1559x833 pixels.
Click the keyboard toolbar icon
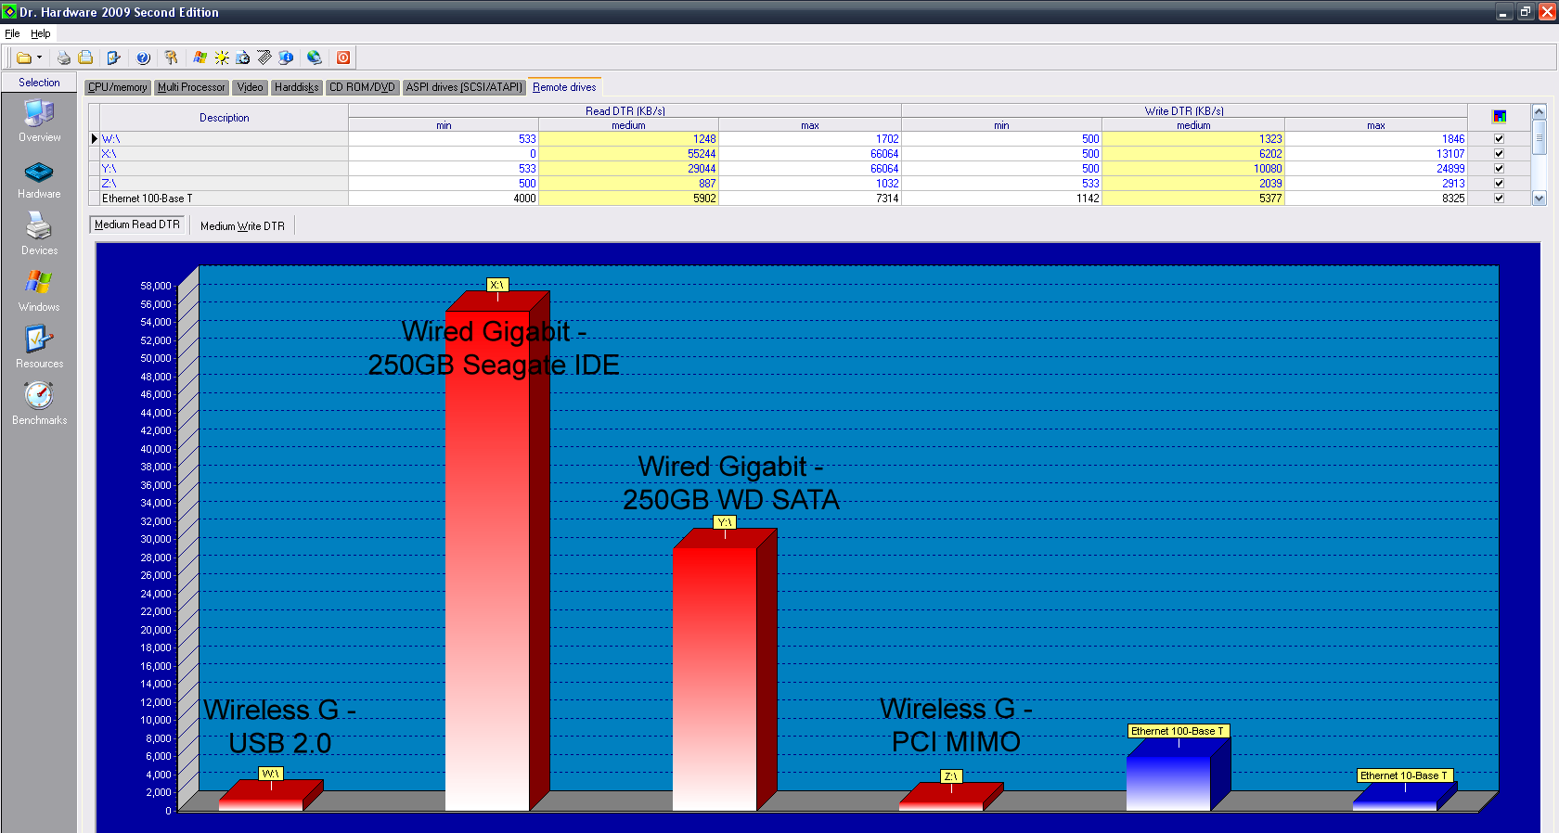point(264,58)
